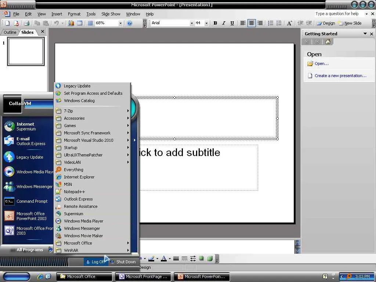Click the Undo arrow icon

tap(56, 23)
